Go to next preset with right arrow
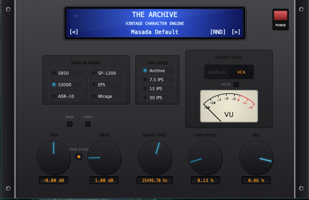 pyautogui.click(x=236, y=32)
